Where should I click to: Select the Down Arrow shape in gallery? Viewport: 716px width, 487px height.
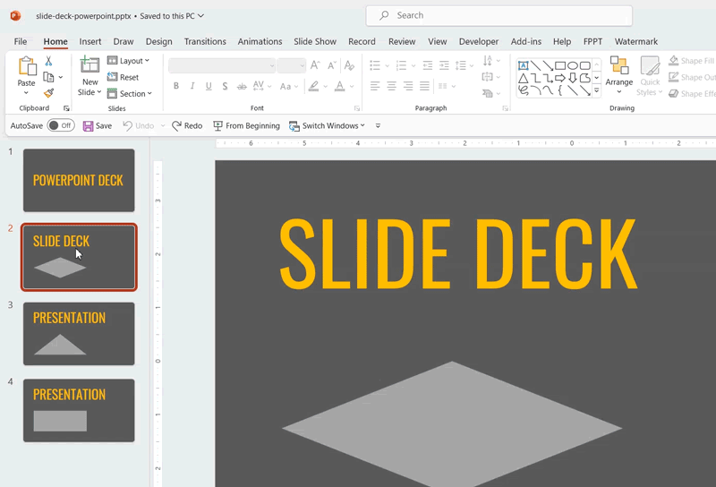(573, 78)
